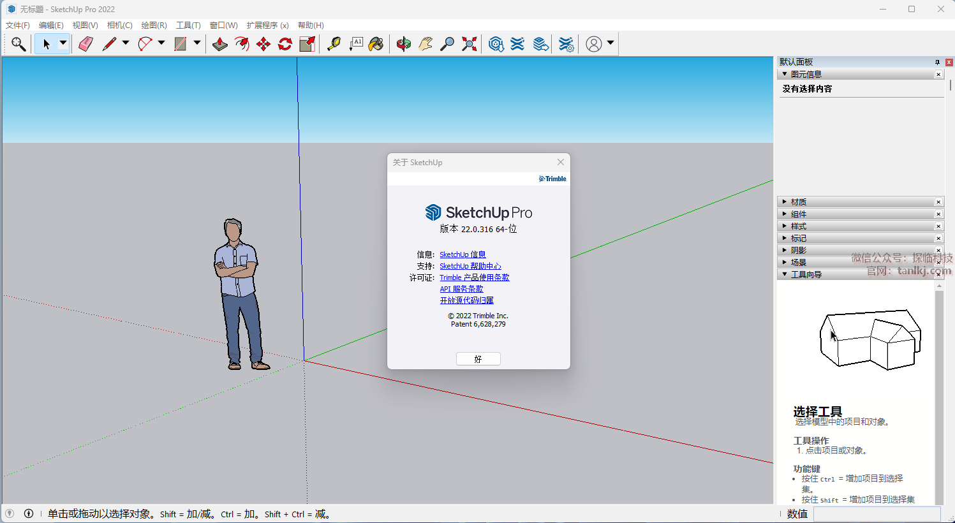Expand the 阴影 panel
Screen dimensions: 955x523
click(798, 251)
